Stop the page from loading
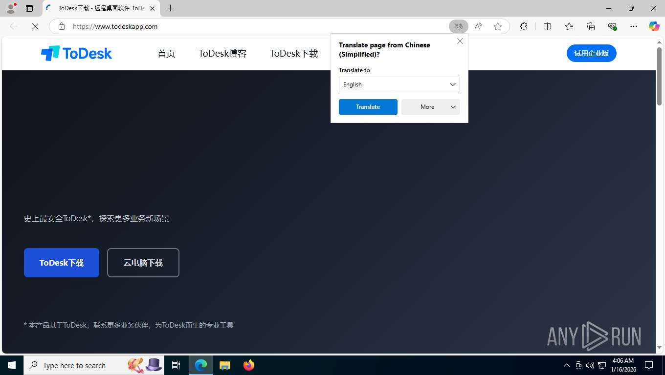This screenshot has width=665, height=375. (x=35, y=26)
